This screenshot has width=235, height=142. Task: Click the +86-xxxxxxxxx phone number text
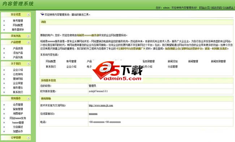(x=104, y=122)
